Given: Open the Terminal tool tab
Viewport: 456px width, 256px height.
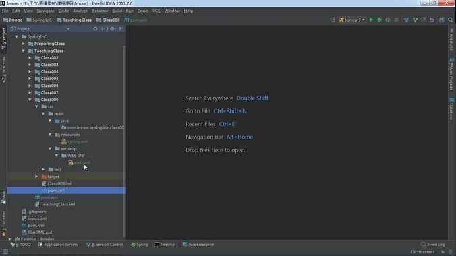Looking at the screenshot, I should click(x=165, y=245).
